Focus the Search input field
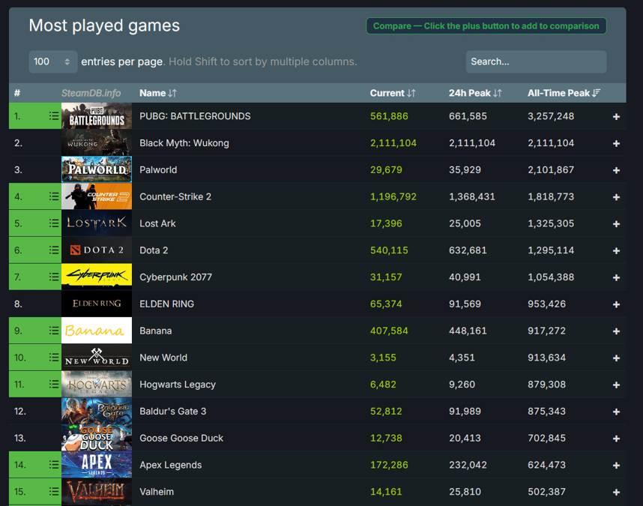Viewport: 643px width, 506px height. tap(536, 61)
